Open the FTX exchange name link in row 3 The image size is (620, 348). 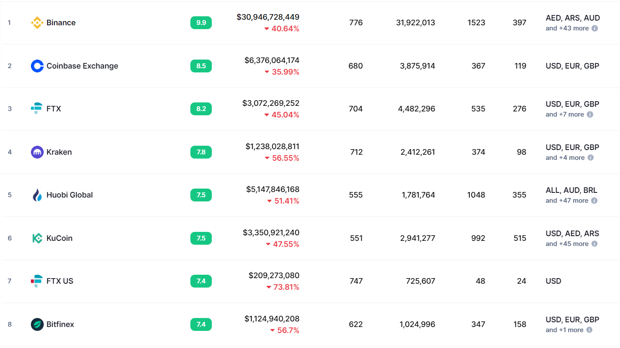(54, 109)
